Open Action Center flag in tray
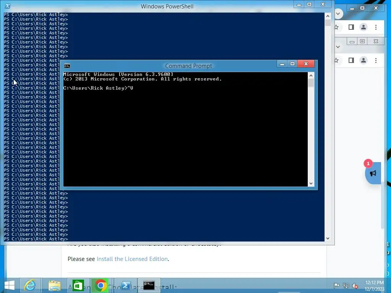The width and height of the screenshot is (391, 293). point(336,285)
